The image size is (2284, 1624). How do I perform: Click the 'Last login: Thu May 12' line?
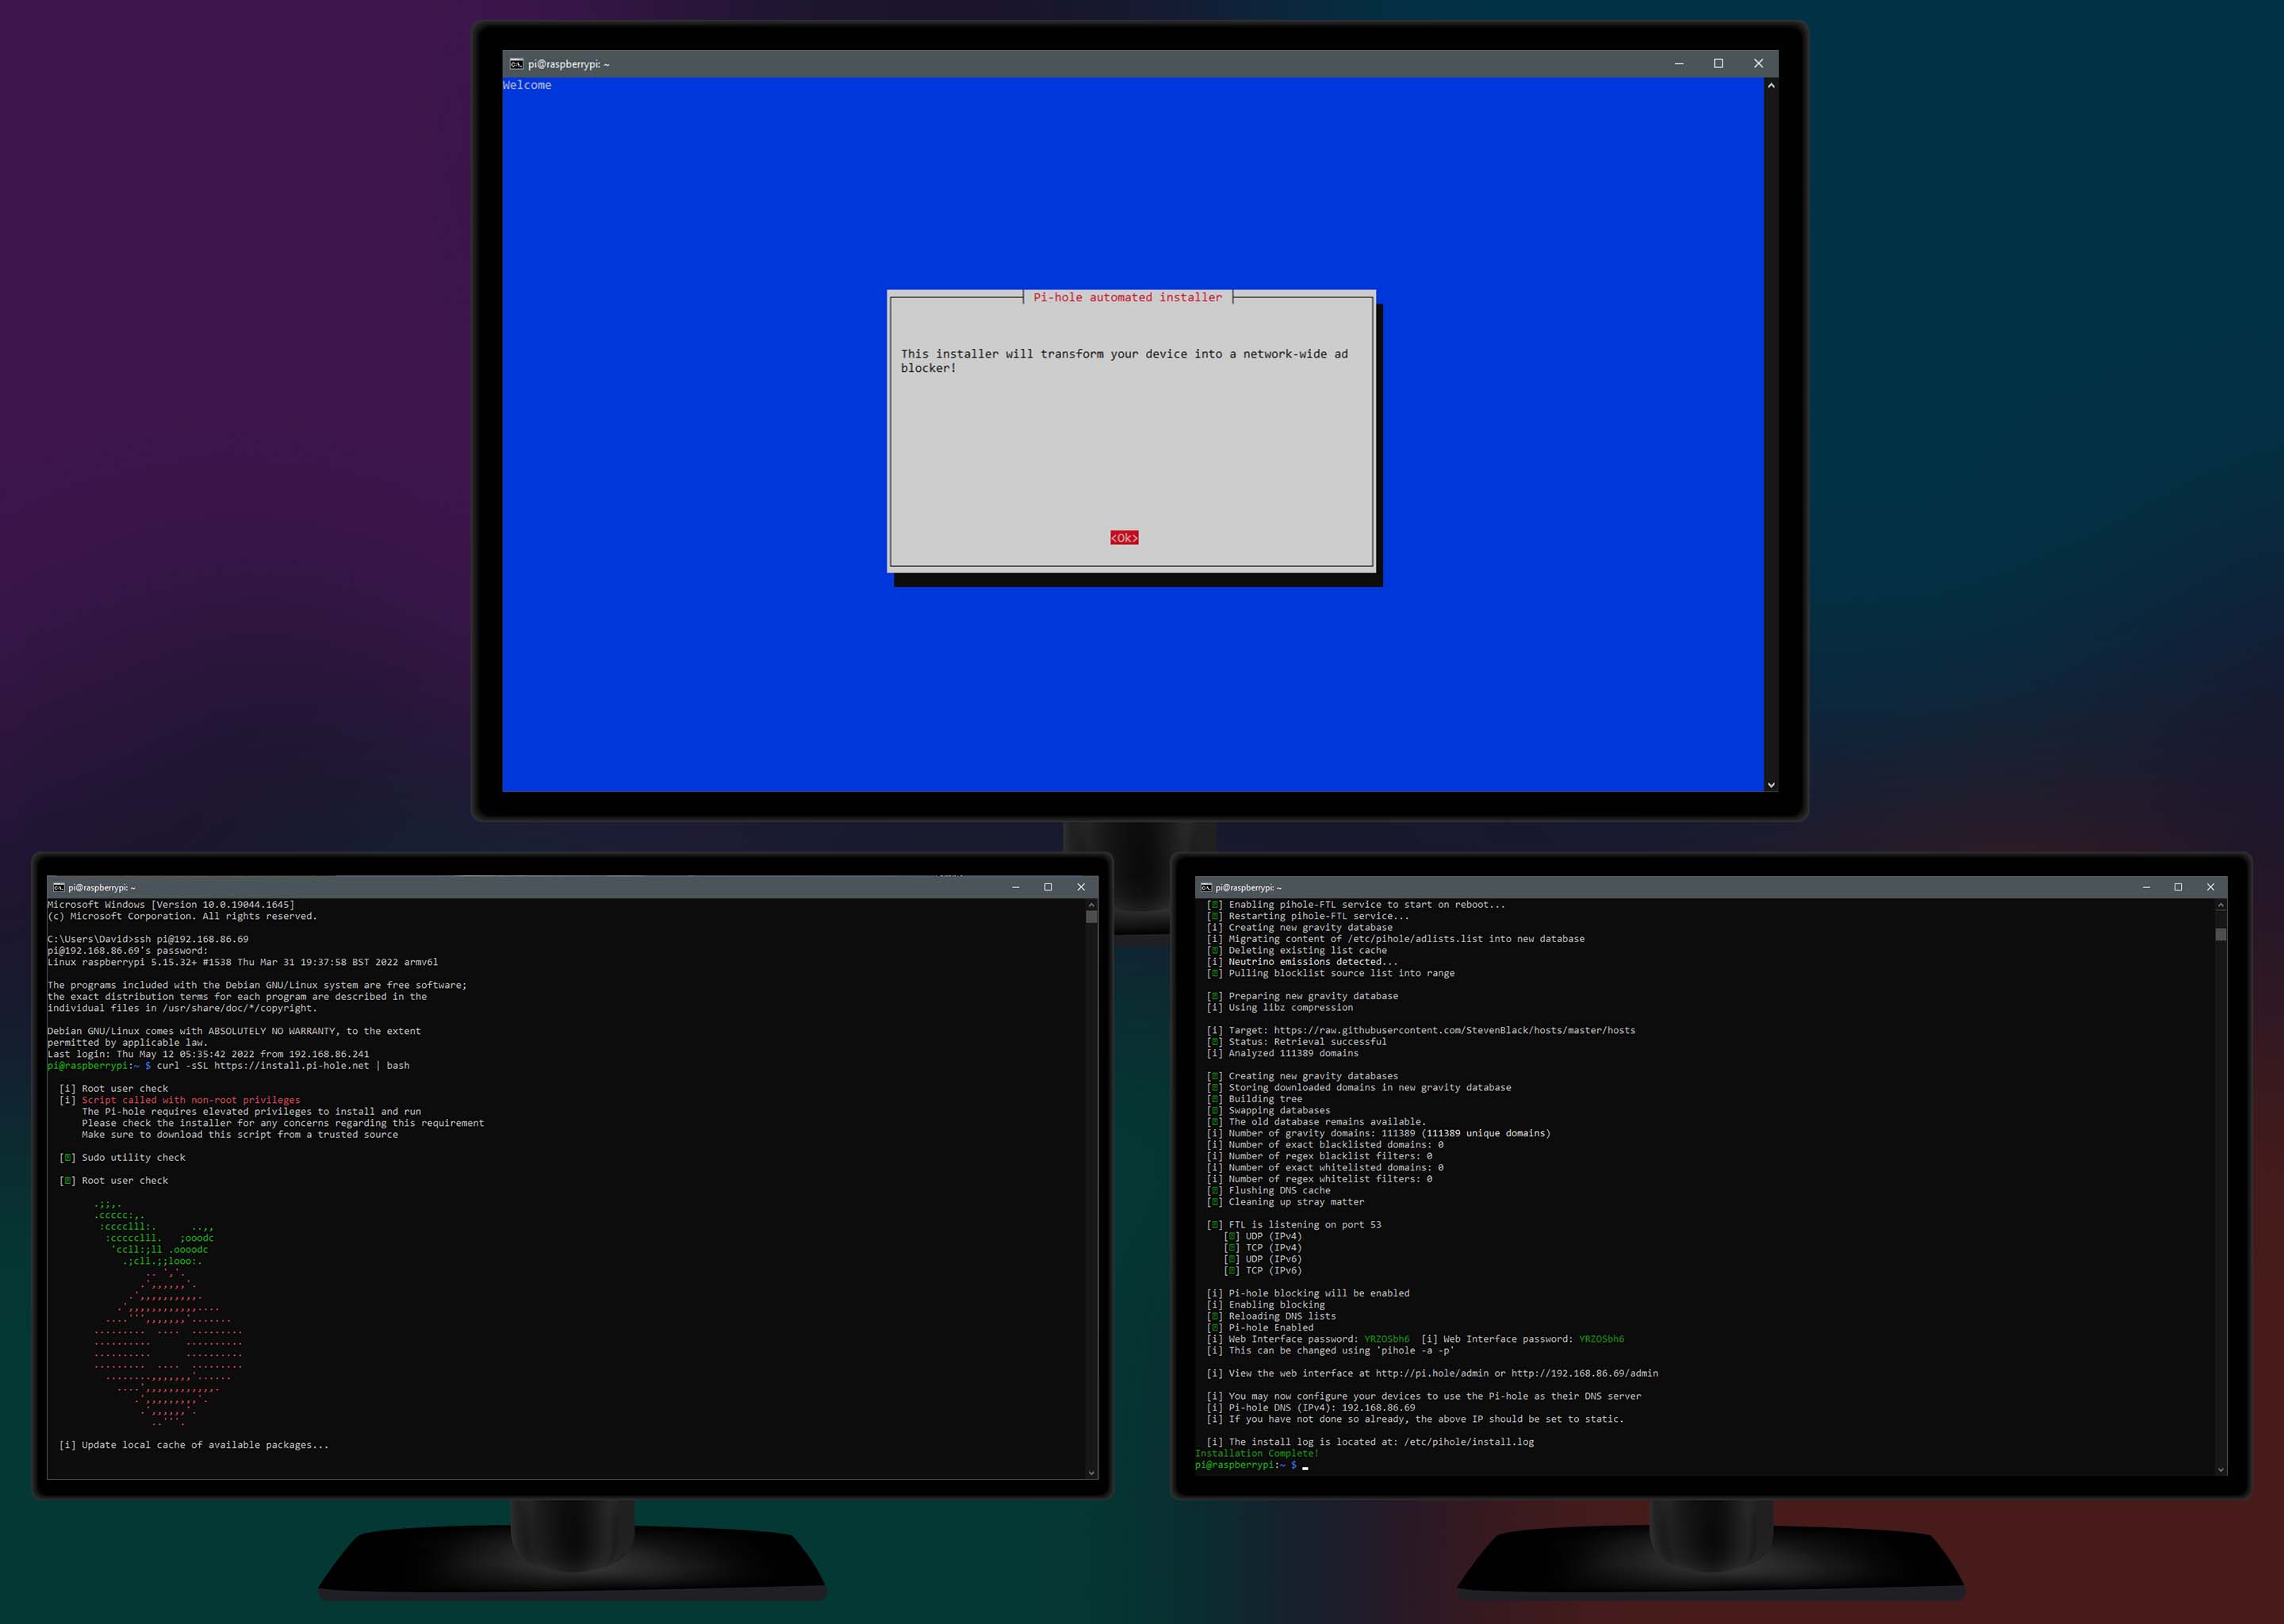(208, 1054)
